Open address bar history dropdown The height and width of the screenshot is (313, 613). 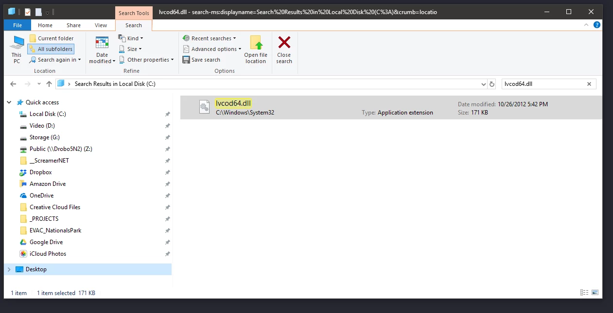click(x=483, y=84)
